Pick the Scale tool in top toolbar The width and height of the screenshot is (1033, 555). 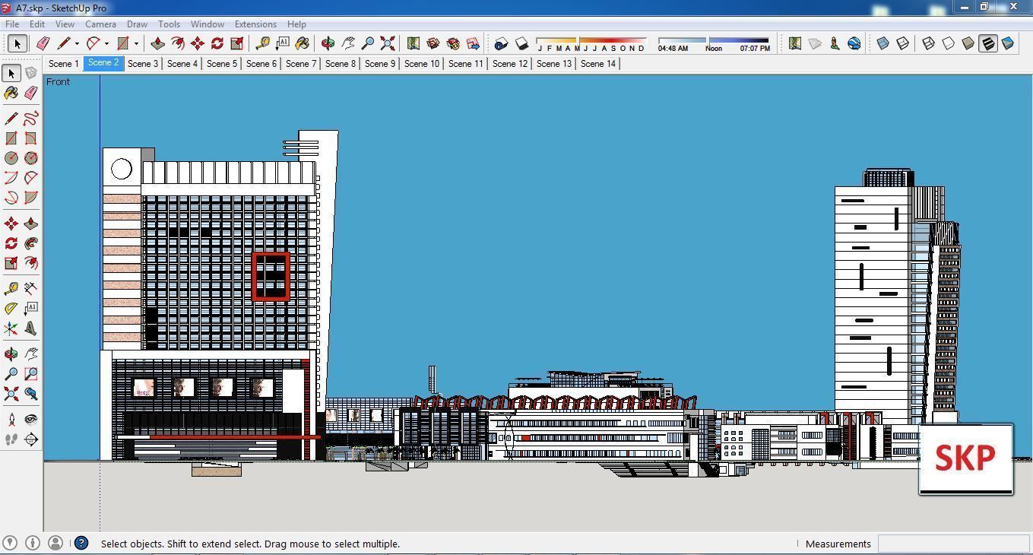click(237, 43)
